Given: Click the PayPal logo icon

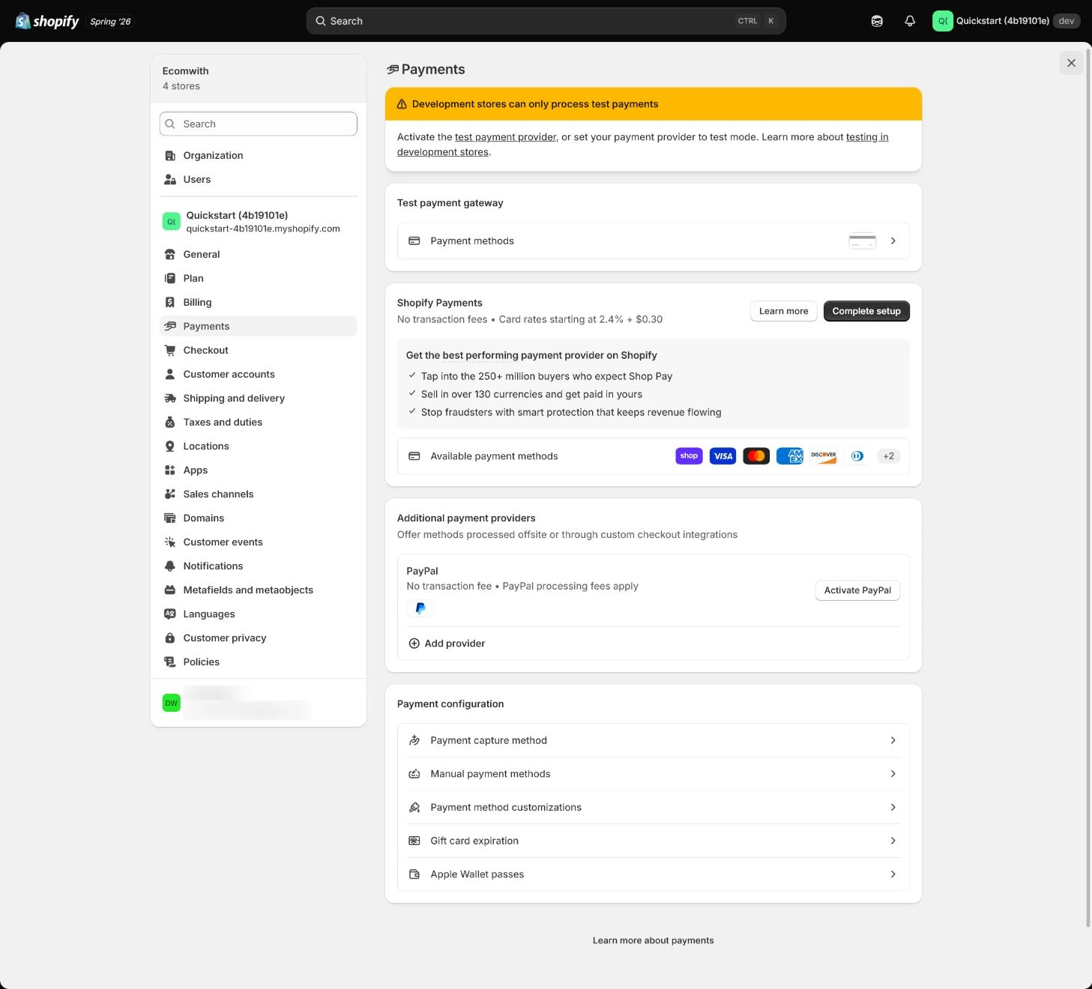Looking at the screenshot, I should click(x=420, y=608).
